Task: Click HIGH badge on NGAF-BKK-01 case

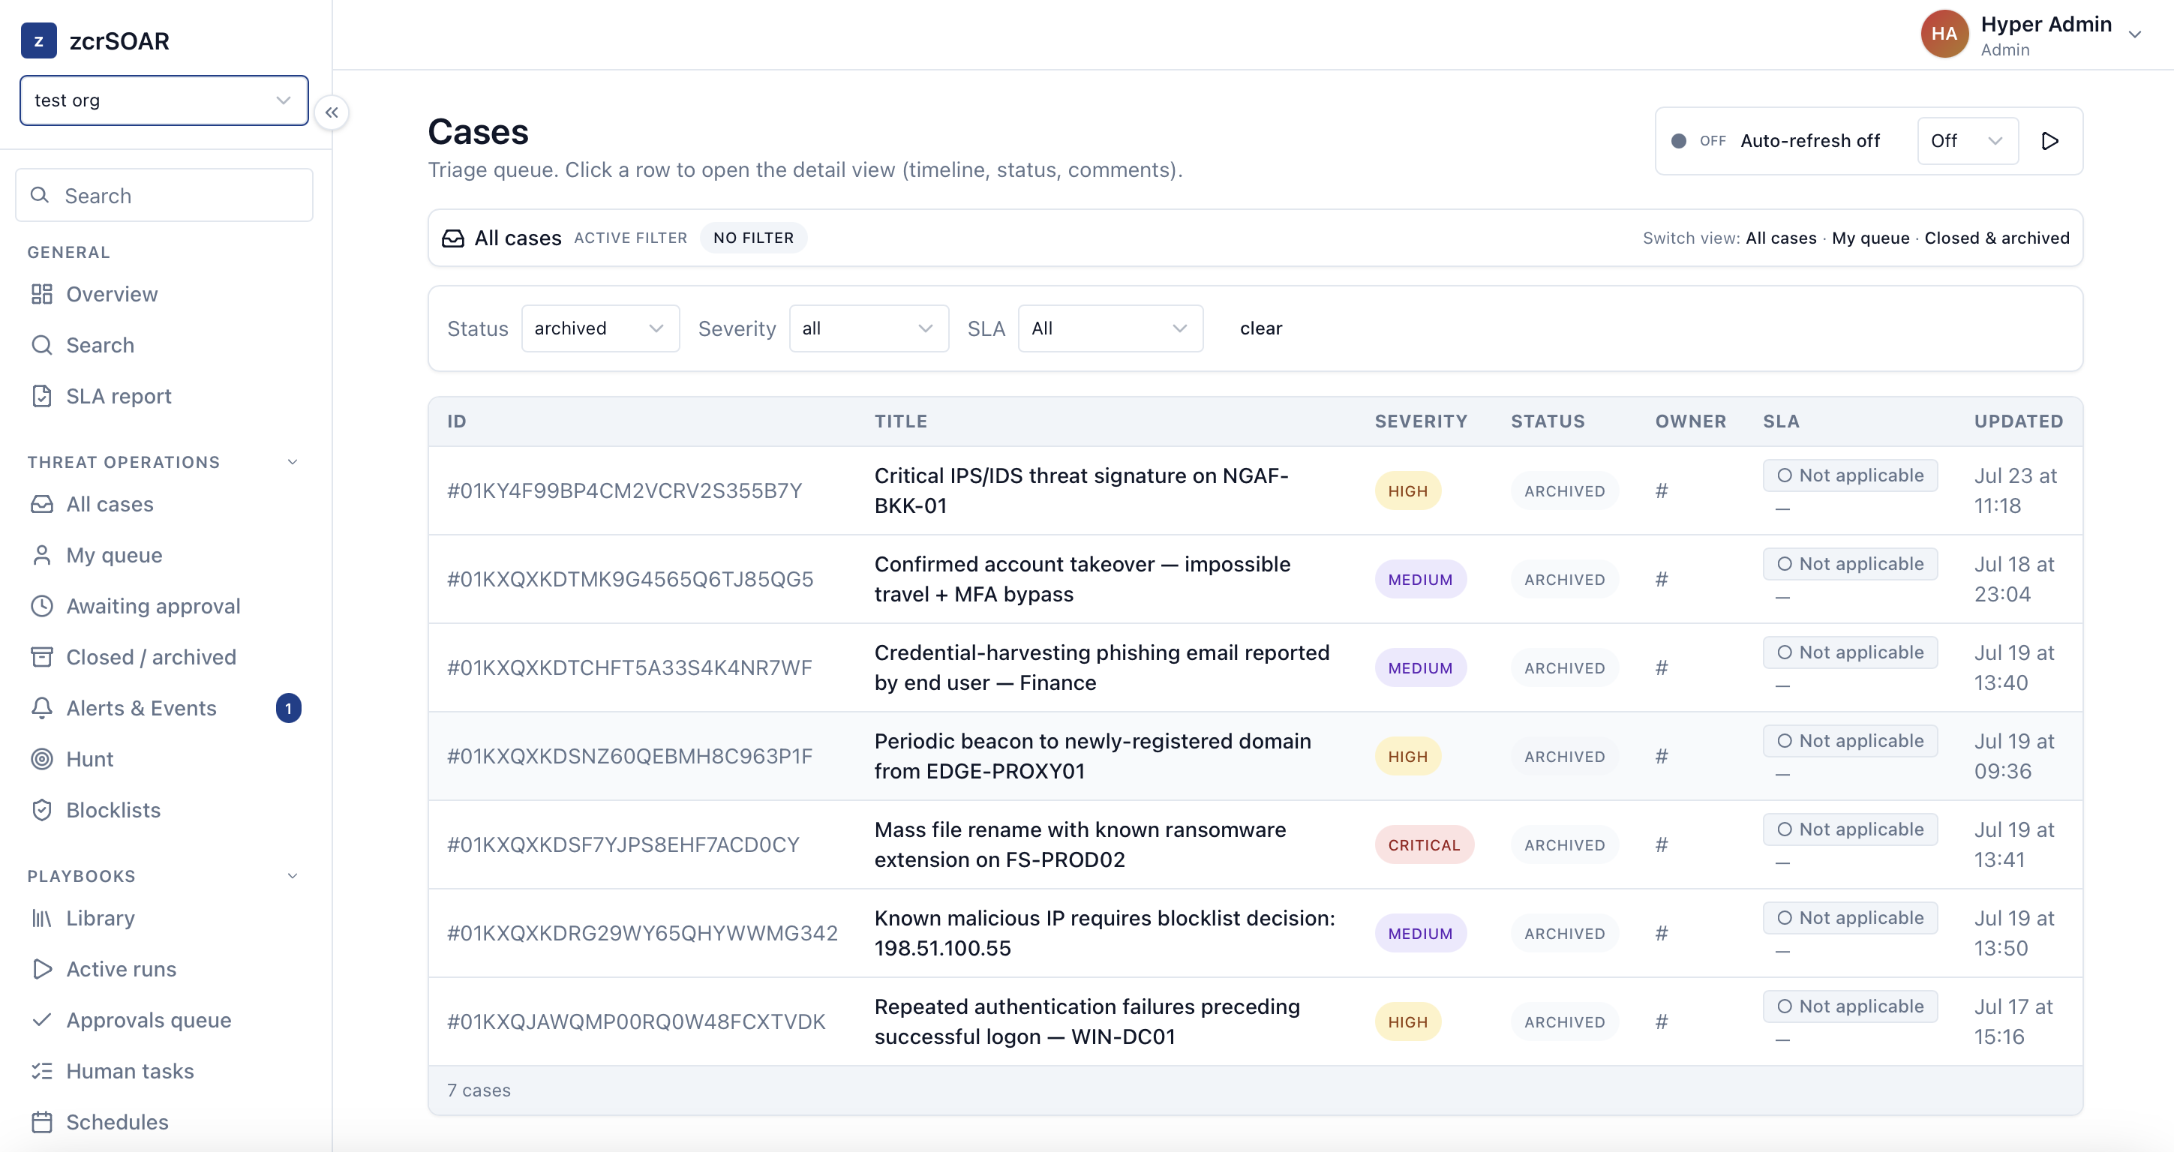Action: pyautogui.click(x=1407, y=490)
